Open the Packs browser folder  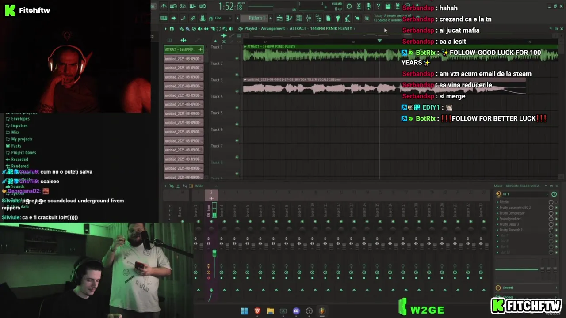(x=16, y=146)
